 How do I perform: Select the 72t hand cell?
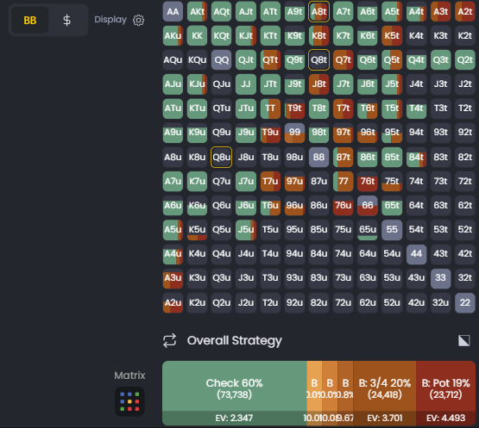click(x=465, y=181)
